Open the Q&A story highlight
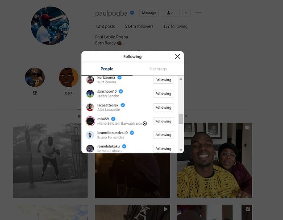This screenshot has height=220, width=283. [x=69, y=77]
